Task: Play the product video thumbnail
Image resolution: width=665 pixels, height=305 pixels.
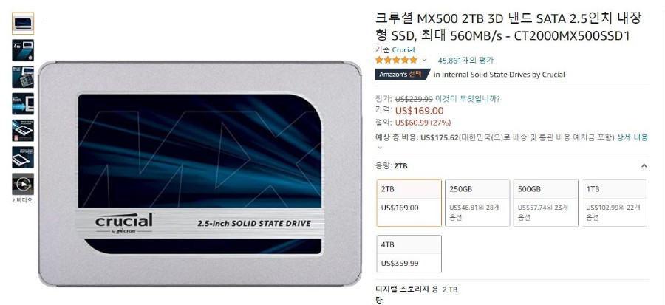Action: 23,184
